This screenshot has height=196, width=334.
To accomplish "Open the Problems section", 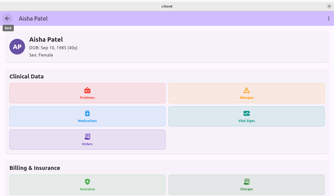I will [87, 93].
